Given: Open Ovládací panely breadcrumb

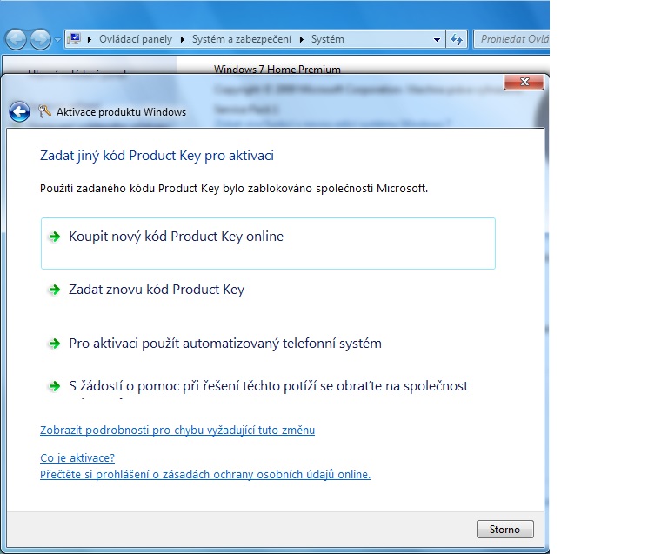Looking at the screenshot, I should (136, 39).
